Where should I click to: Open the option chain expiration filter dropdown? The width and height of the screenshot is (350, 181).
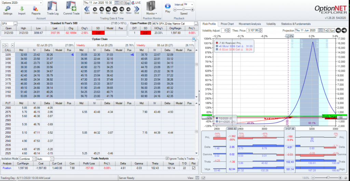point(13,45)
